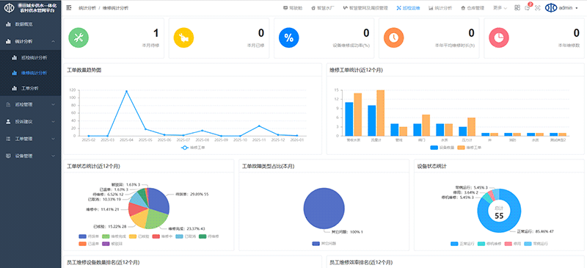The image size is (587, 268).
Task: Expand the 巡检管理 sidebar group
Action: (x=30, y=104)
